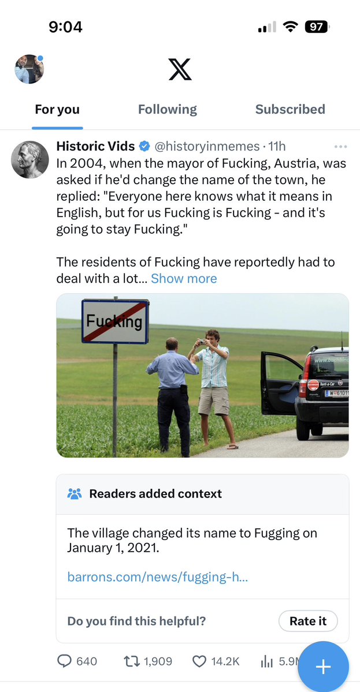Viewport: 360px width, 692px height.
Task: Tap the Historic Vids profile picture
Action: pyautogui.click(x=30, y=159)
